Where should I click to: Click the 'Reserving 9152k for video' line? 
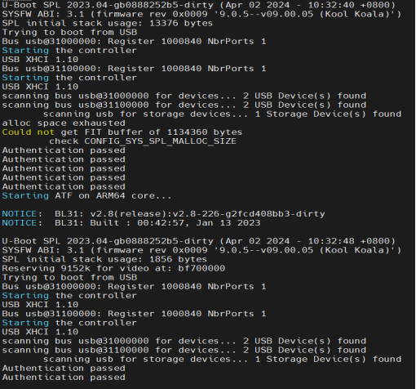click(x=113, y=269)
